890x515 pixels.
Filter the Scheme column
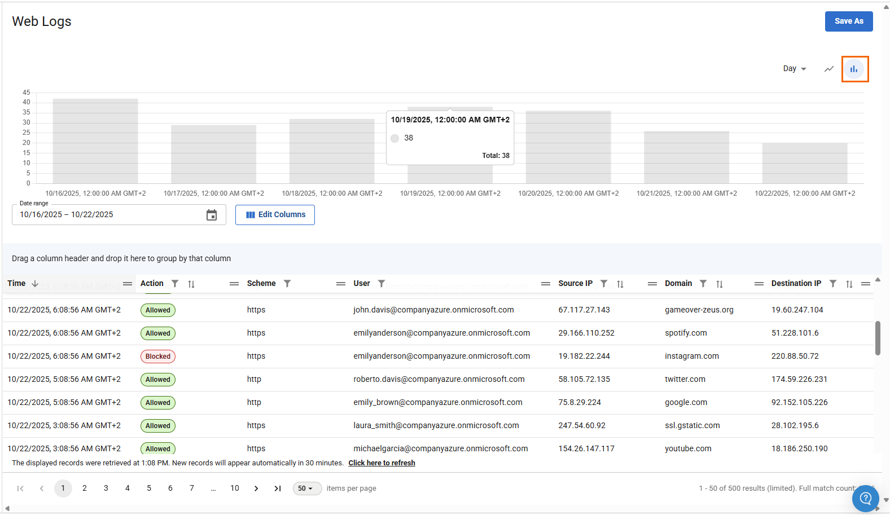(x=287, y=284)
